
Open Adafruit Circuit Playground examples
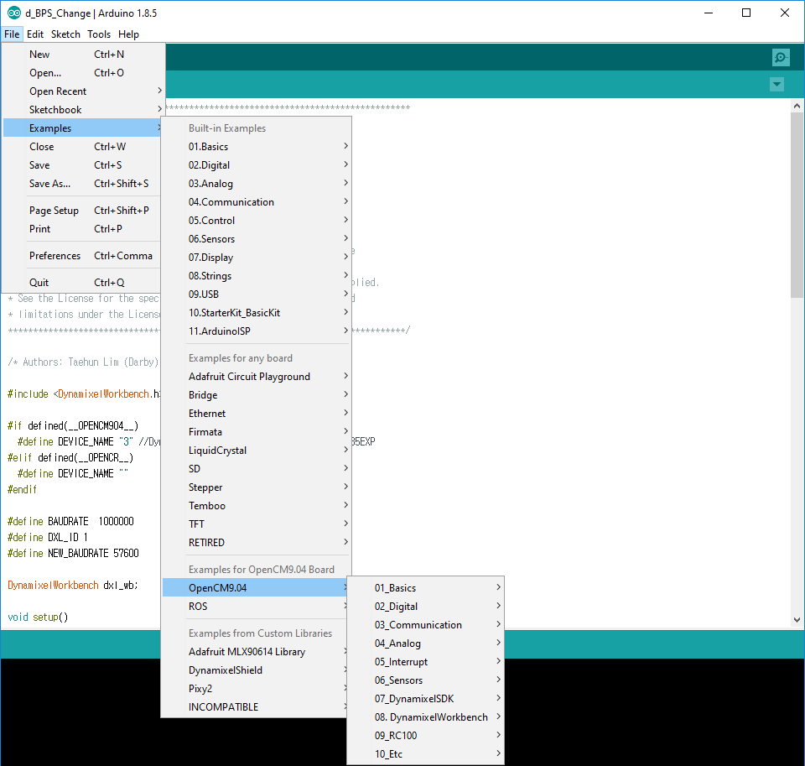[257, 377]
